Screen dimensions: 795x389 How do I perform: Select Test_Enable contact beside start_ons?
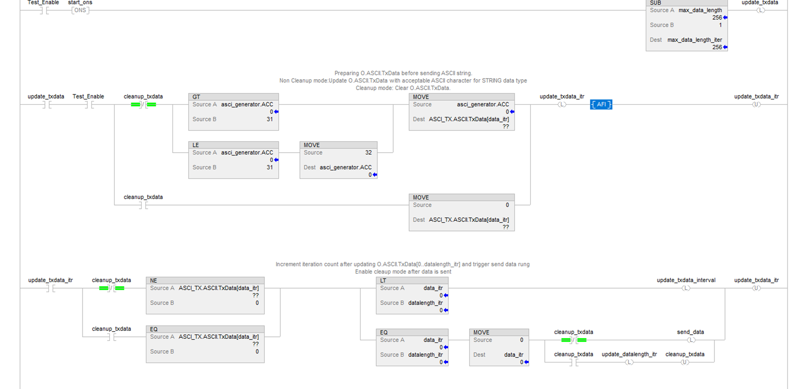(x=43, y=10)
